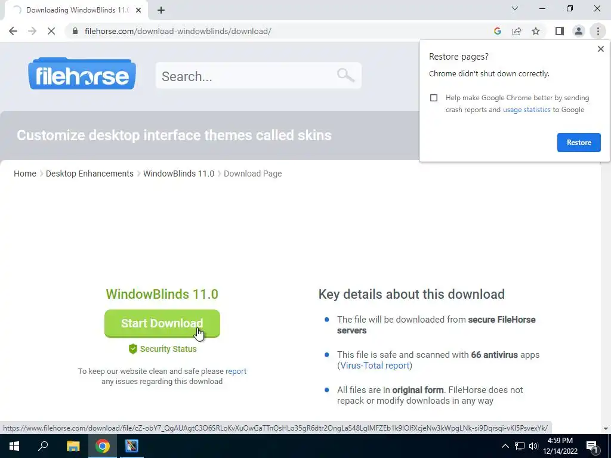Click the Restore button
This screenshot has height=458, width=611.
[579, 143]
